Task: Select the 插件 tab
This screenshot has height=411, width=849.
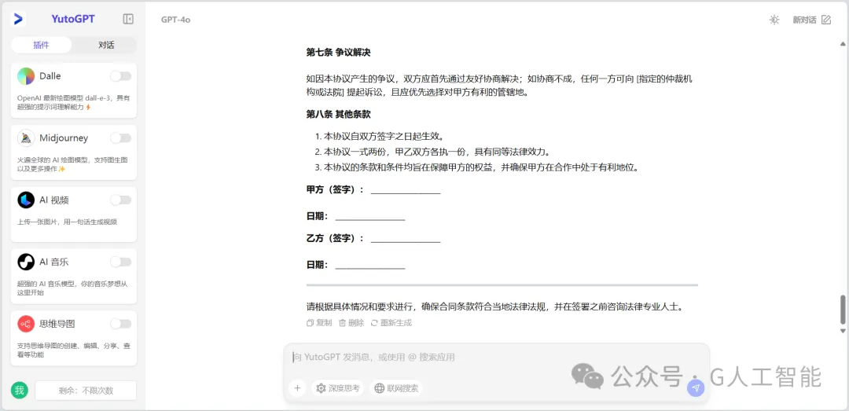Action: click(x=41, y=45)
